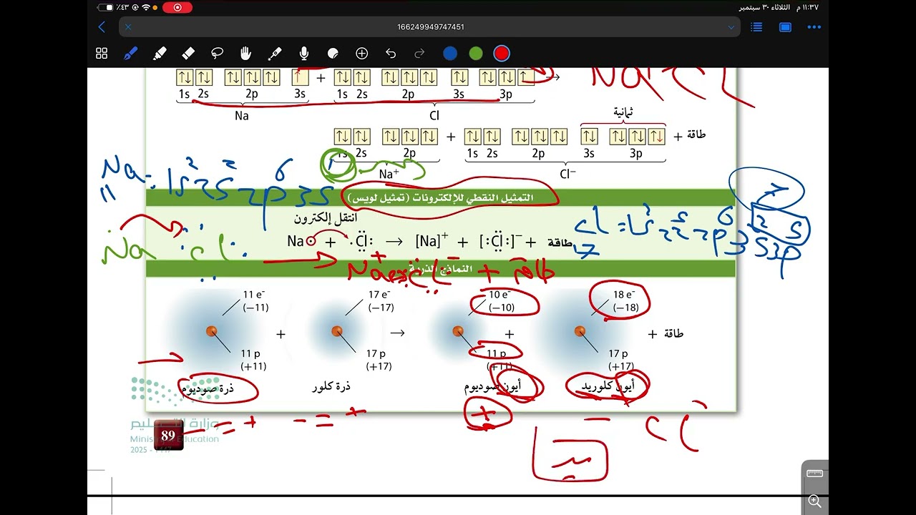Tap the Wi-Fi status icon

[146, 7]
